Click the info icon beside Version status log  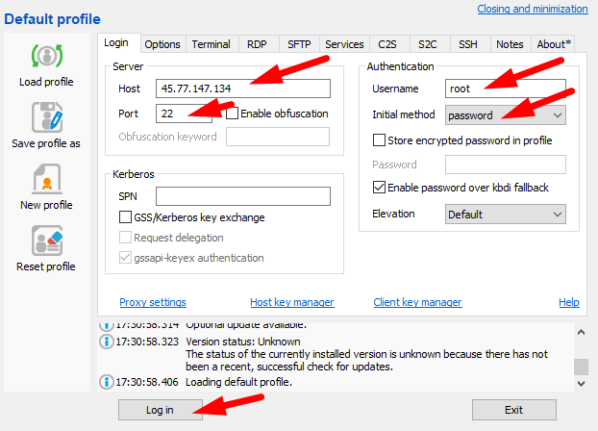pos(106,342)
